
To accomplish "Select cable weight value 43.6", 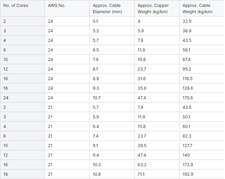I will [187, 107].
